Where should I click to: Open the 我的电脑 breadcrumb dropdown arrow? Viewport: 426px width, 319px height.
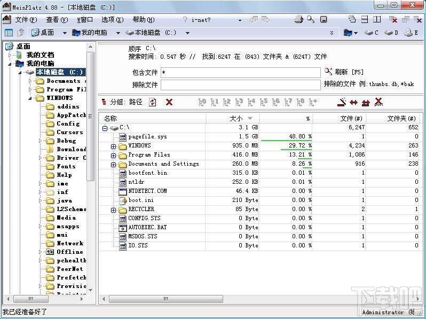118,33
